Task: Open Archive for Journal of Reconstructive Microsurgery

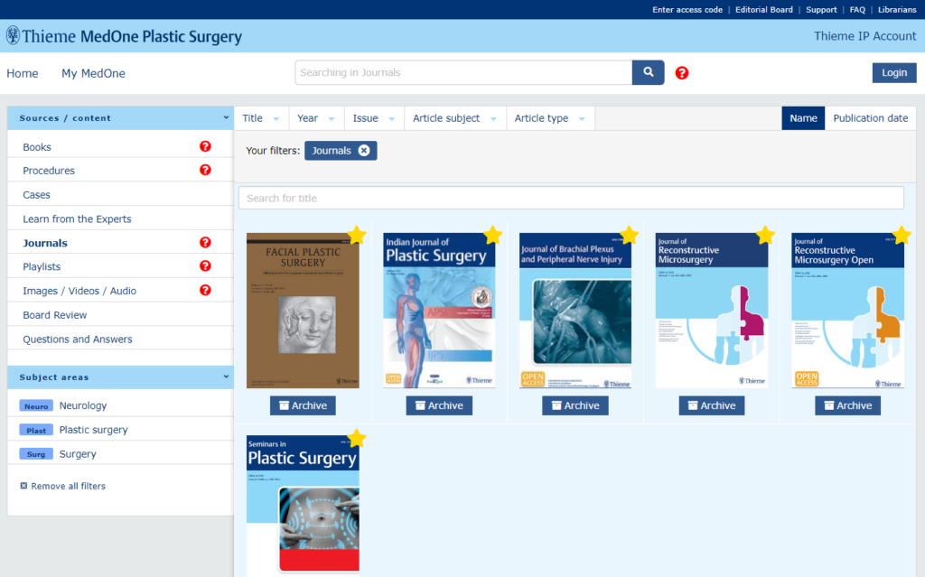Action: click(712, 405)
